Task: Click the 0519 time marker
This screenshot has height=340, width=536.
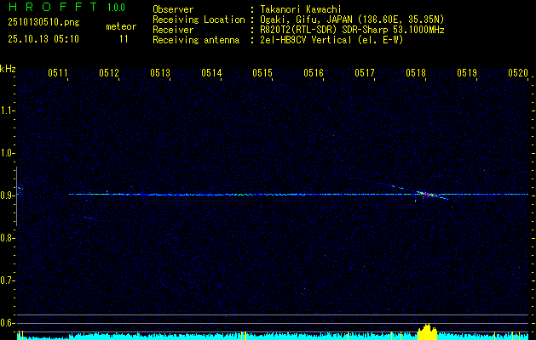Action: click(467, 72)
